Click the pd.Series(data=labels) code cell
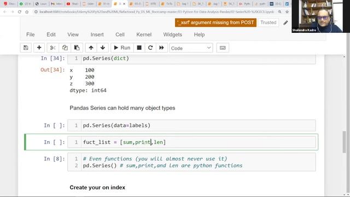 (x=191, y=125)
